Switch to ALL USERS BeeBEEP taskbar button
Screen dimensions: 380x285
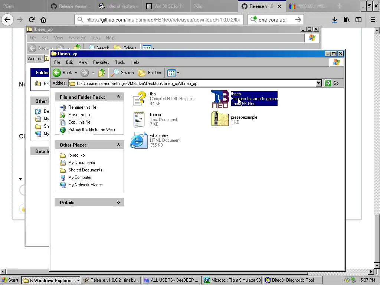pos(172,280)
